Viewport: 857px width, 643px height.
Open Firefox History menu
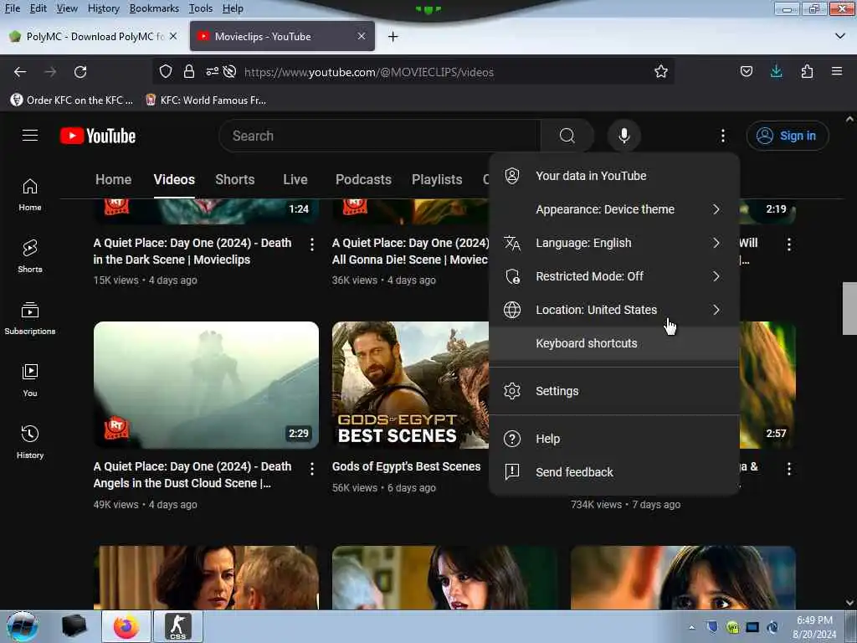(x=103, y=8)
